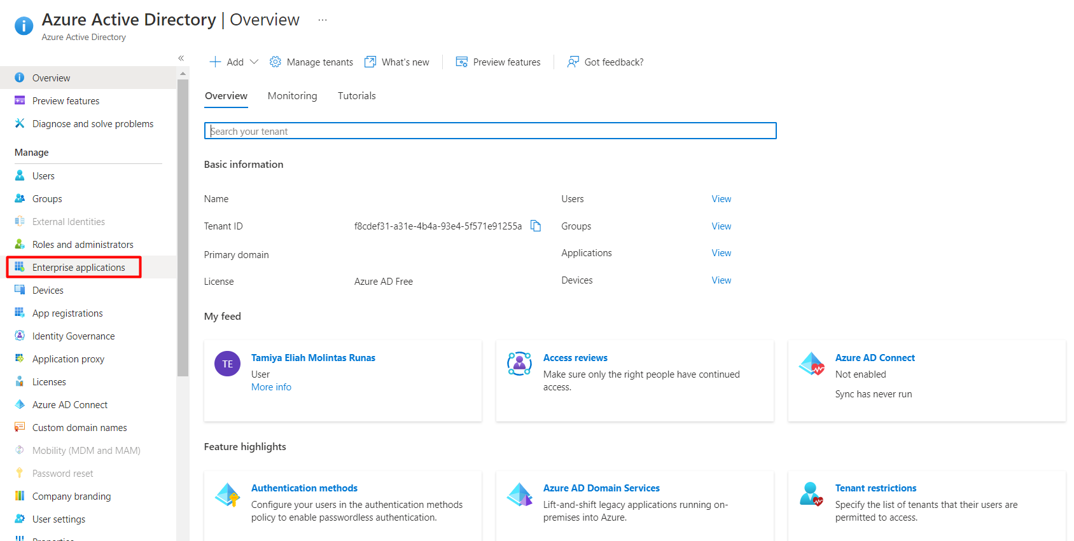
Task: Click the Company branding icon
Action: [x=20, y=496]
